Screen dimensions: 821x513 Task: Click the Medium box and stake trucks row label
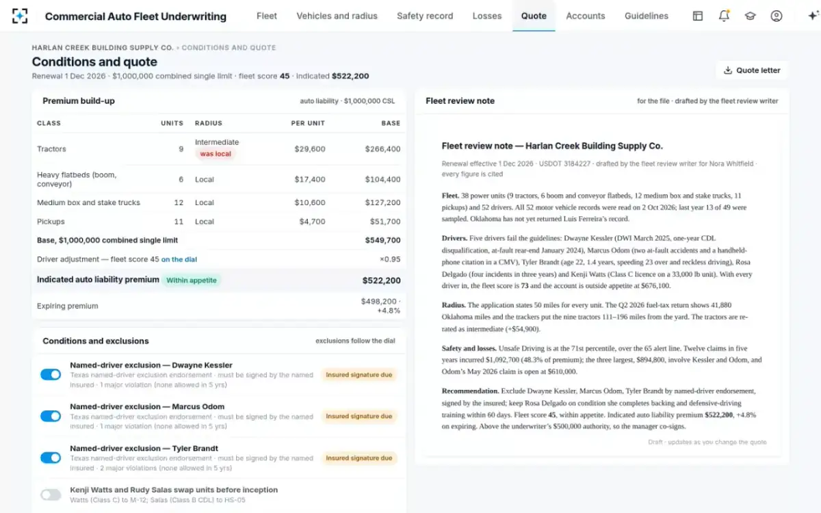tap(88, 202)
